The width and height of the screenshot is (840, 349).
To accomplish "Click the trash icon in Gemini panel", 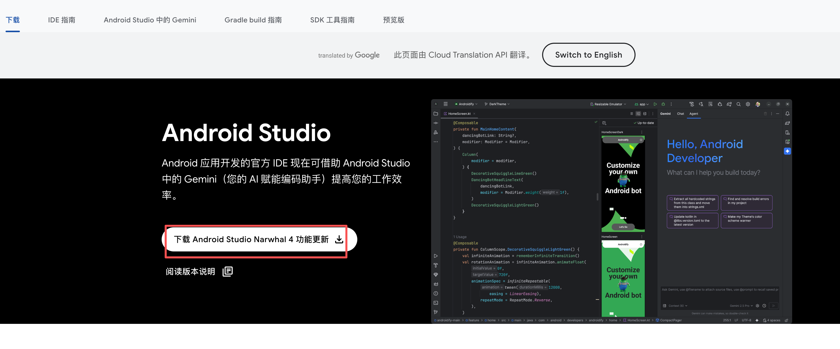I will 765,114.
